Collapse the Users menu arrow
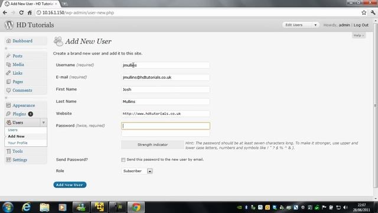Screen dimensions: 378x213 click(x=43, y=122)
